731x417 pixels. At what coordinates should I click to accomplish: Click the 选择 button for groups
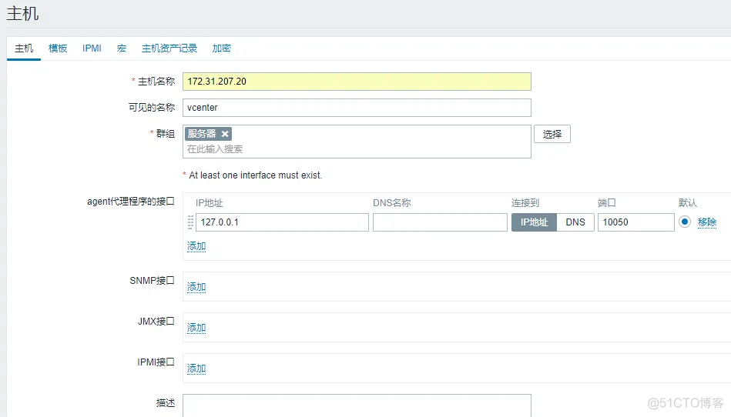[x=552, y=135]
